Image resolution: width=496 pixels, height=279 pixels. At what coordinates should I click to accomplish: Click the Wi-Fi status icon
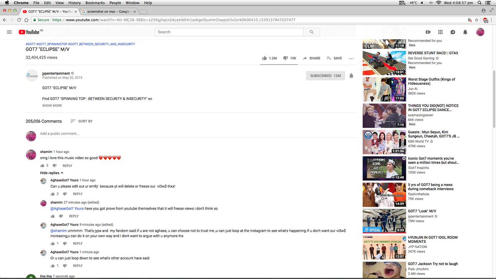(x=438, y=3)
